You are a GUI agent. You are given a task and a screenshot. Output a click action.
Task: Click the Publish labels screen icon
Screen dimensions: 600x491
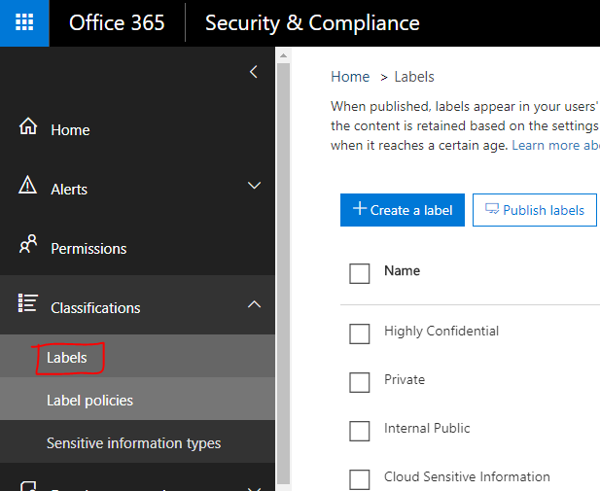[x=492, y=209]
